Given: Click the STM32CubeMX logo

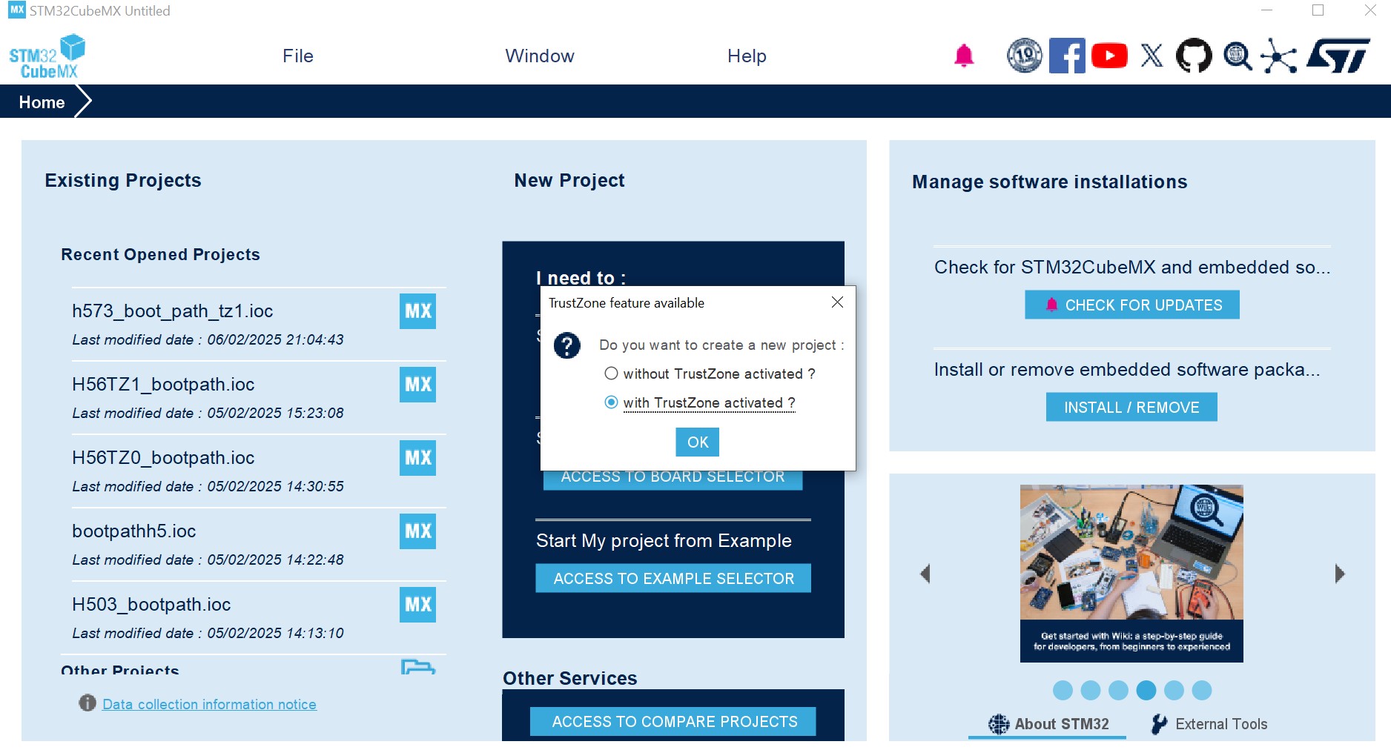Looking at the screenshot, I should point(47,56).
